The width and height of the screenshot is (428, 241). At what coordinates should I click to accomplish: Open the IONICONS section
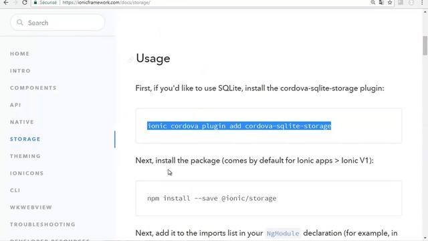click(27, 173)
